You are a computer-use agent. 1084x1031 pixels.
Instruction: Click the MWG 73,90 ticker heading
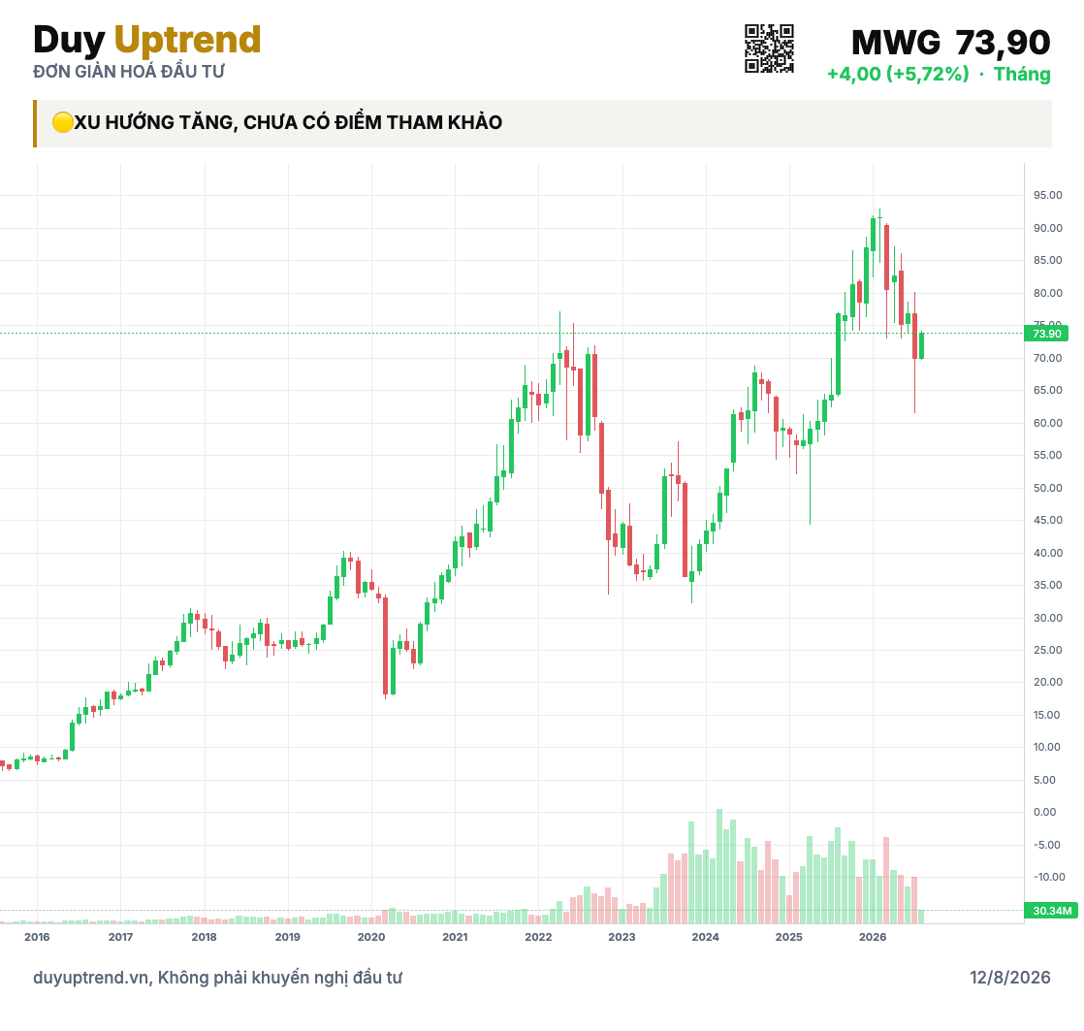(x=950, y=42)
